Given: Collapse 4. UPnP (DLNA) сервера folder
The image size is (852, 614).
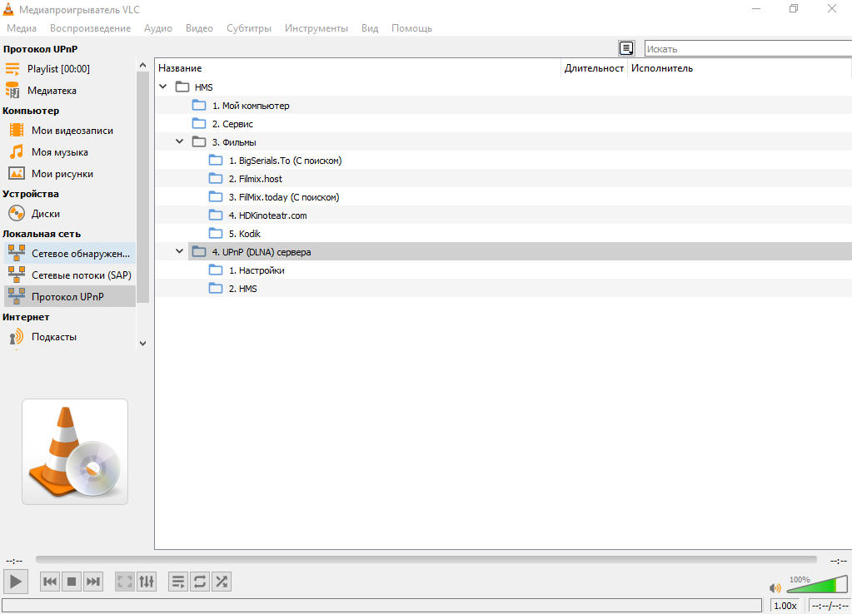Looking at the screenshot, I should pyautogui.click(x=180, y=251).
